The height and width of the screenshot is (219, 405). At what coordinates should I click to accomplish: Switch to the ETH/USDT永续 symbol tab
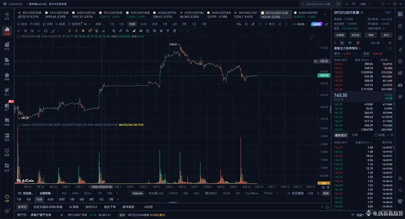[x=57, y=15]
